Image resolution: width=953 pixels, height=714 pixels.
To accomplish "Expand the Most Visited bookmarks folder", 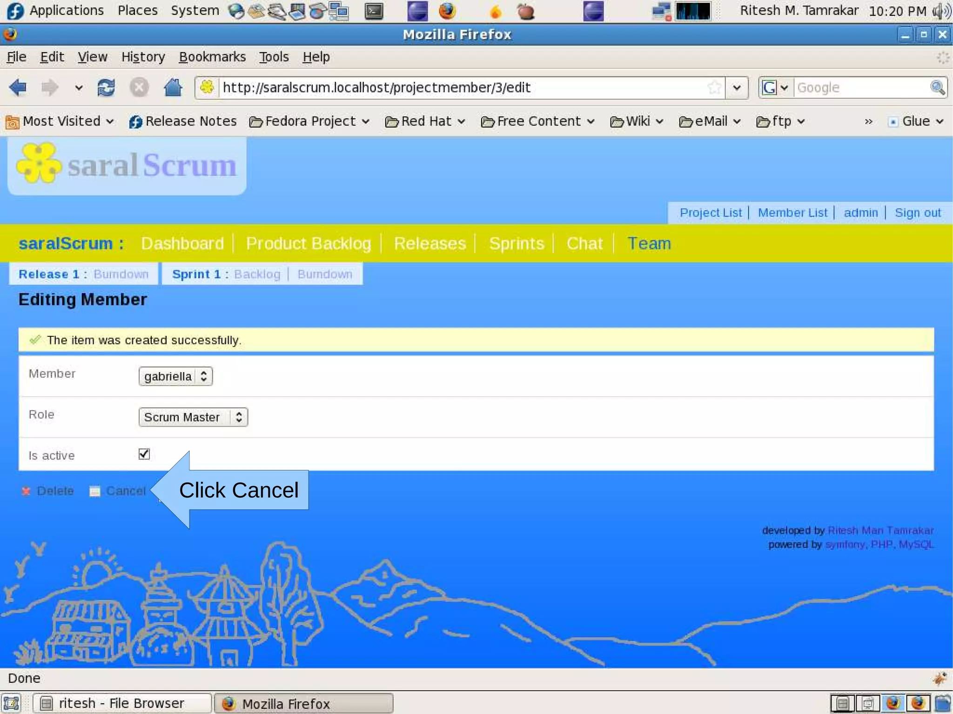I will 60,121.
